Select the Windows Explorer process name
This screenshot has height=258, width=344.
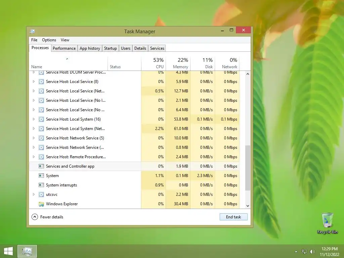tap(62, 204)
